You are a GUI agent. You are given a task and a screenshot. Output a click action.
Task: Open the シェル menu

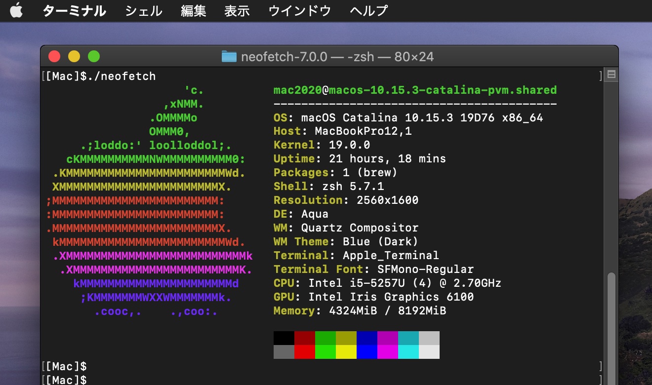(143, 10)
